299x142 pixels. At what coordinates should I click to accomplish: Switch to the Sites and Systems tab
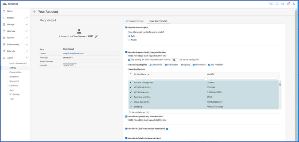[135, 21]
